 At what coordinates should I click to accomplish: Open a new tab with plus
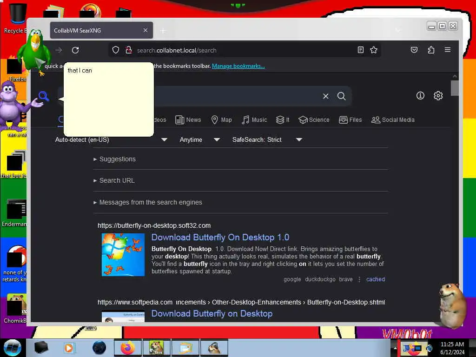point(163,31)
